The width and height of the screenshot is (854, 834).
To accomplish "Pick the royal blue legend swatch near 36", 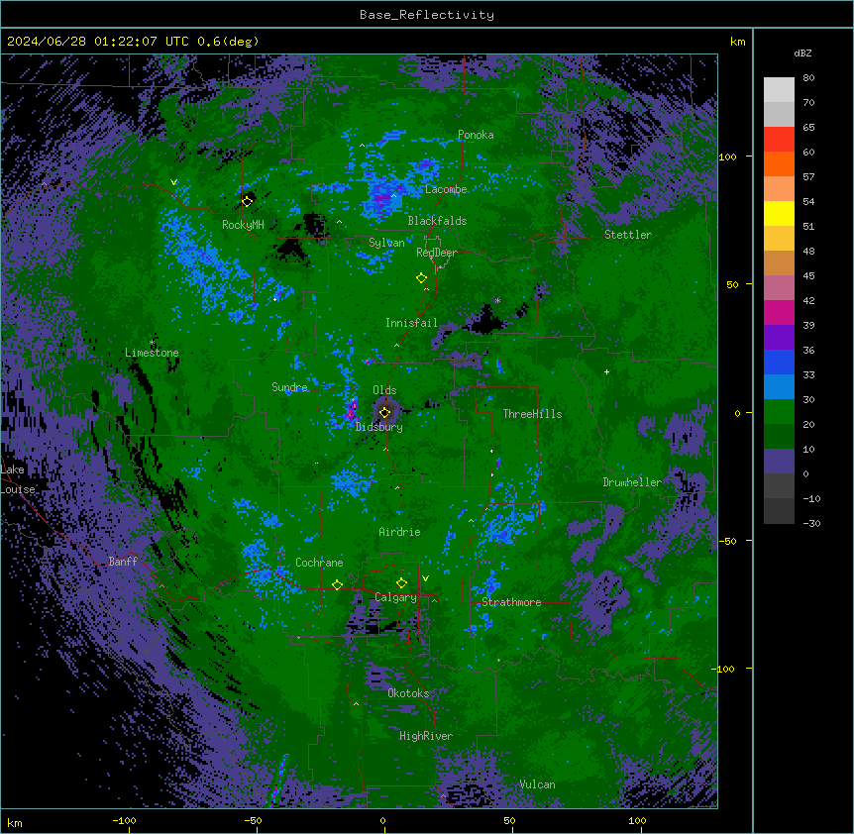I will click(x=779, y=362).
